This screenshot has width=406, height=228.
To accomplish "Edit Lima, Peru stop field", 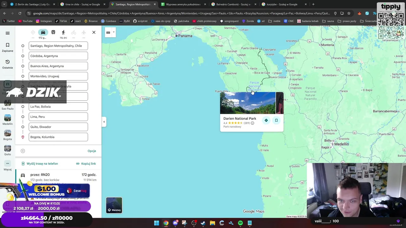I will 58,117.
